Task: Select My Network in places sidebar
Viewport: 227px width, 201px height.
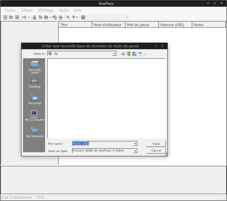Action: click(35, 132)
